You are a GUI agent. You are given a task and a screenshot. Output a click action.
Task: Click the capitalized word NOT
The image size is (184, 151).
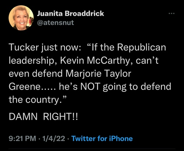click(x=90, y=87)
